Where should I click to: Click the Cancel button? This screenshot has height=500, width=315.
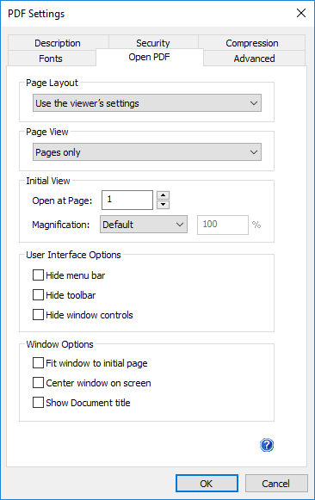click(x=276, y=484)
